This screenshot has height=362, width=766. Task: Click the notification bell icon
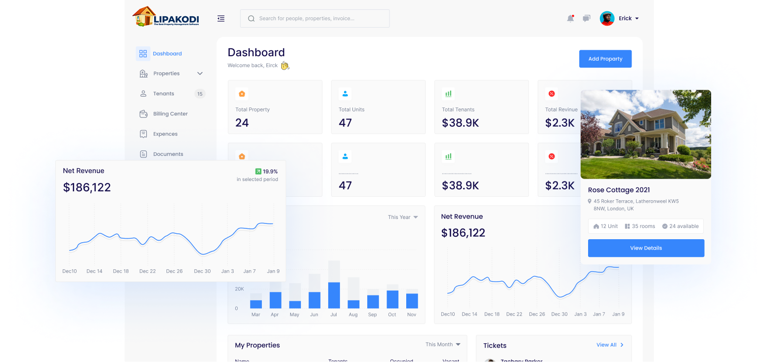tap(570, 19)
